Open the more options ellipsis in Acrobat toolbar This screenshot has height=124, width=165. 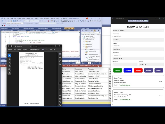point(54,50)
